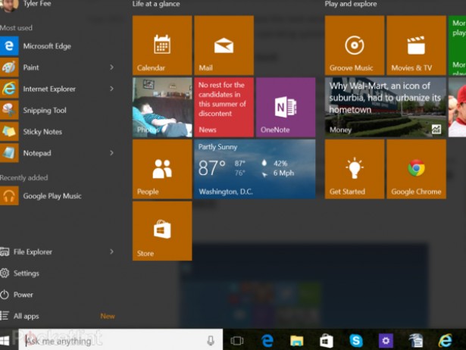This screenshot has height=350, width=466.
Task: Expand Internet Explorer jump list arrow
Action: pos(111,89)
